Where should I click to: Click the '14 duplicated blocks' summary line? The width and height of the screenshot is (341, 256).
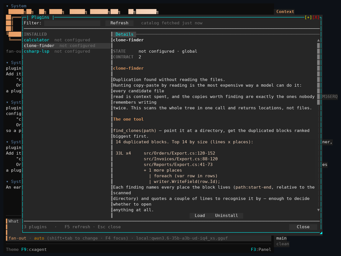(185, 142)
